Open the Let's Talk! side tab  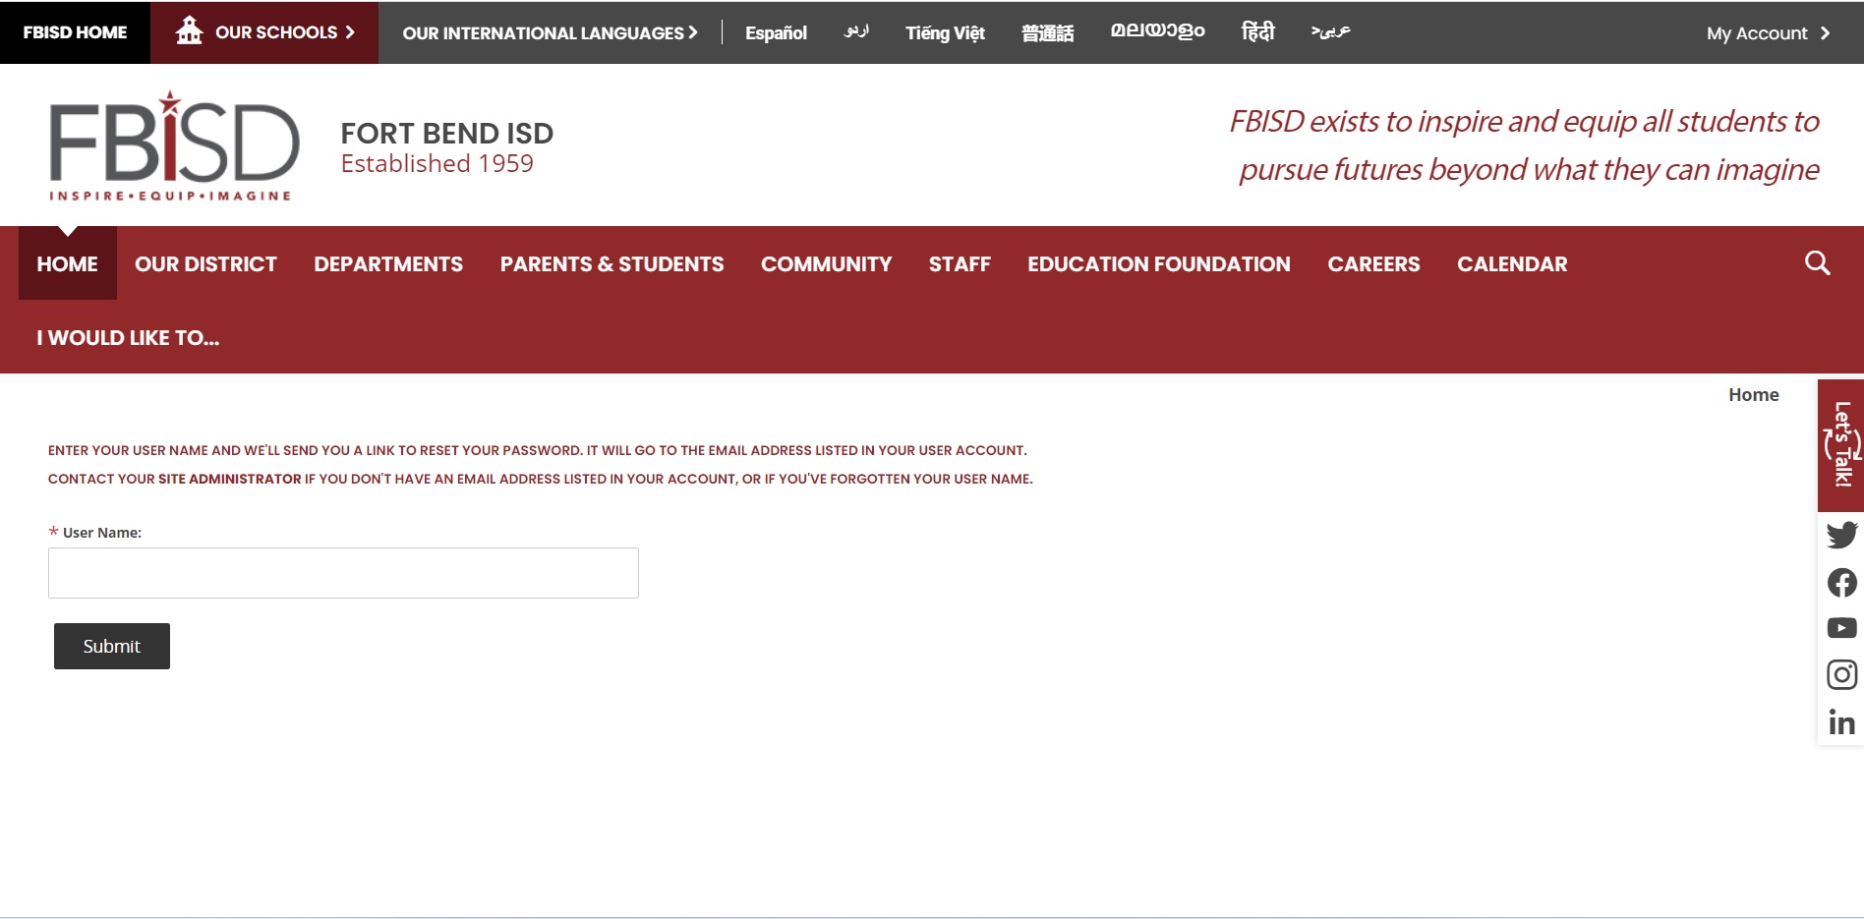(1840, 445)
